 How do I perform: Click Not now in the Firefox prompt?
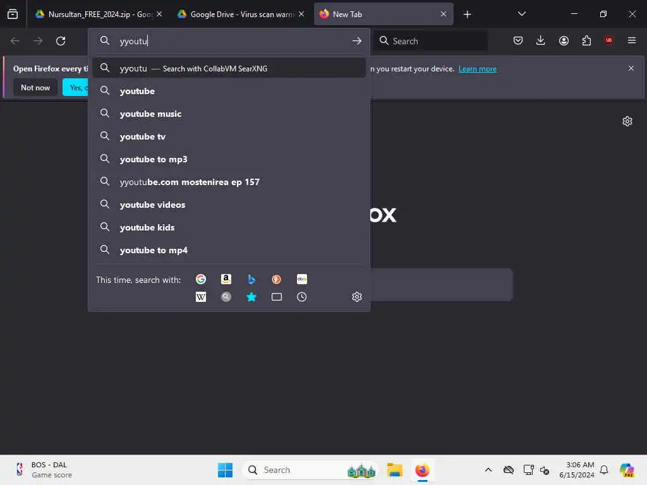(x=35, y=87)
